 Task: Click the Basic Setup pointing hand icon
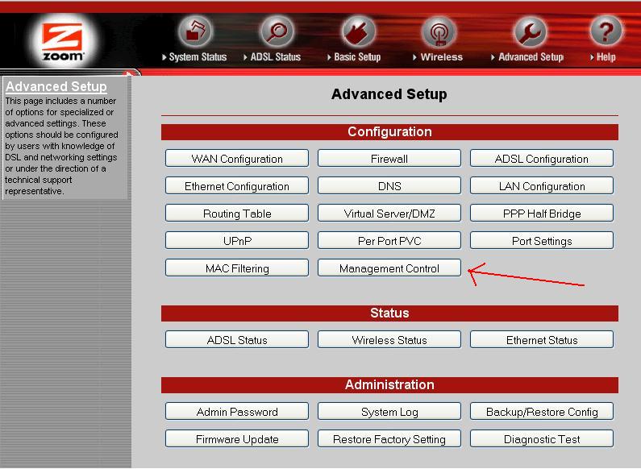pyautogui.click(x=358, y=31)
